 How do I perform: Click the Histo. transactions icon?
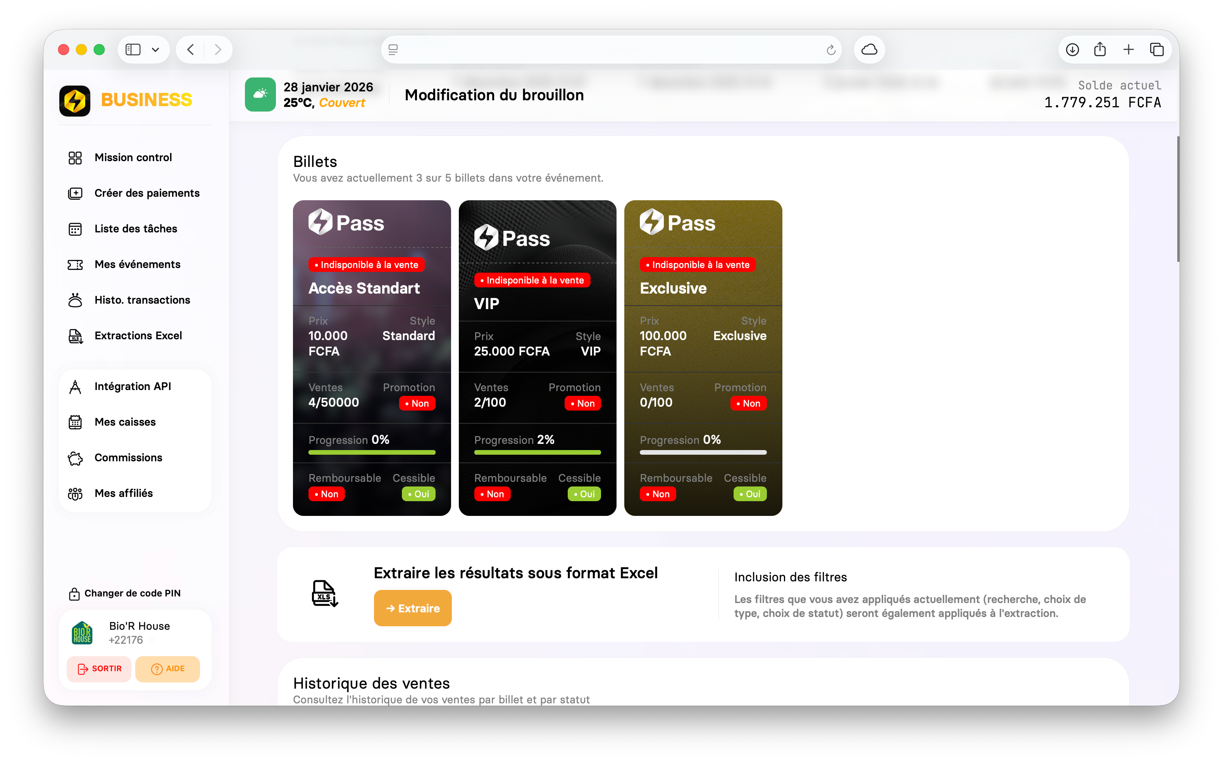[x=75, y=300]
